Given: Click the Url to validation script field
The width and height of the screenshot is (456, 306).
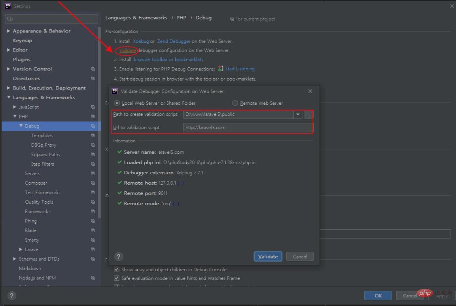Looking at the screenshot, I should (248, 128).
